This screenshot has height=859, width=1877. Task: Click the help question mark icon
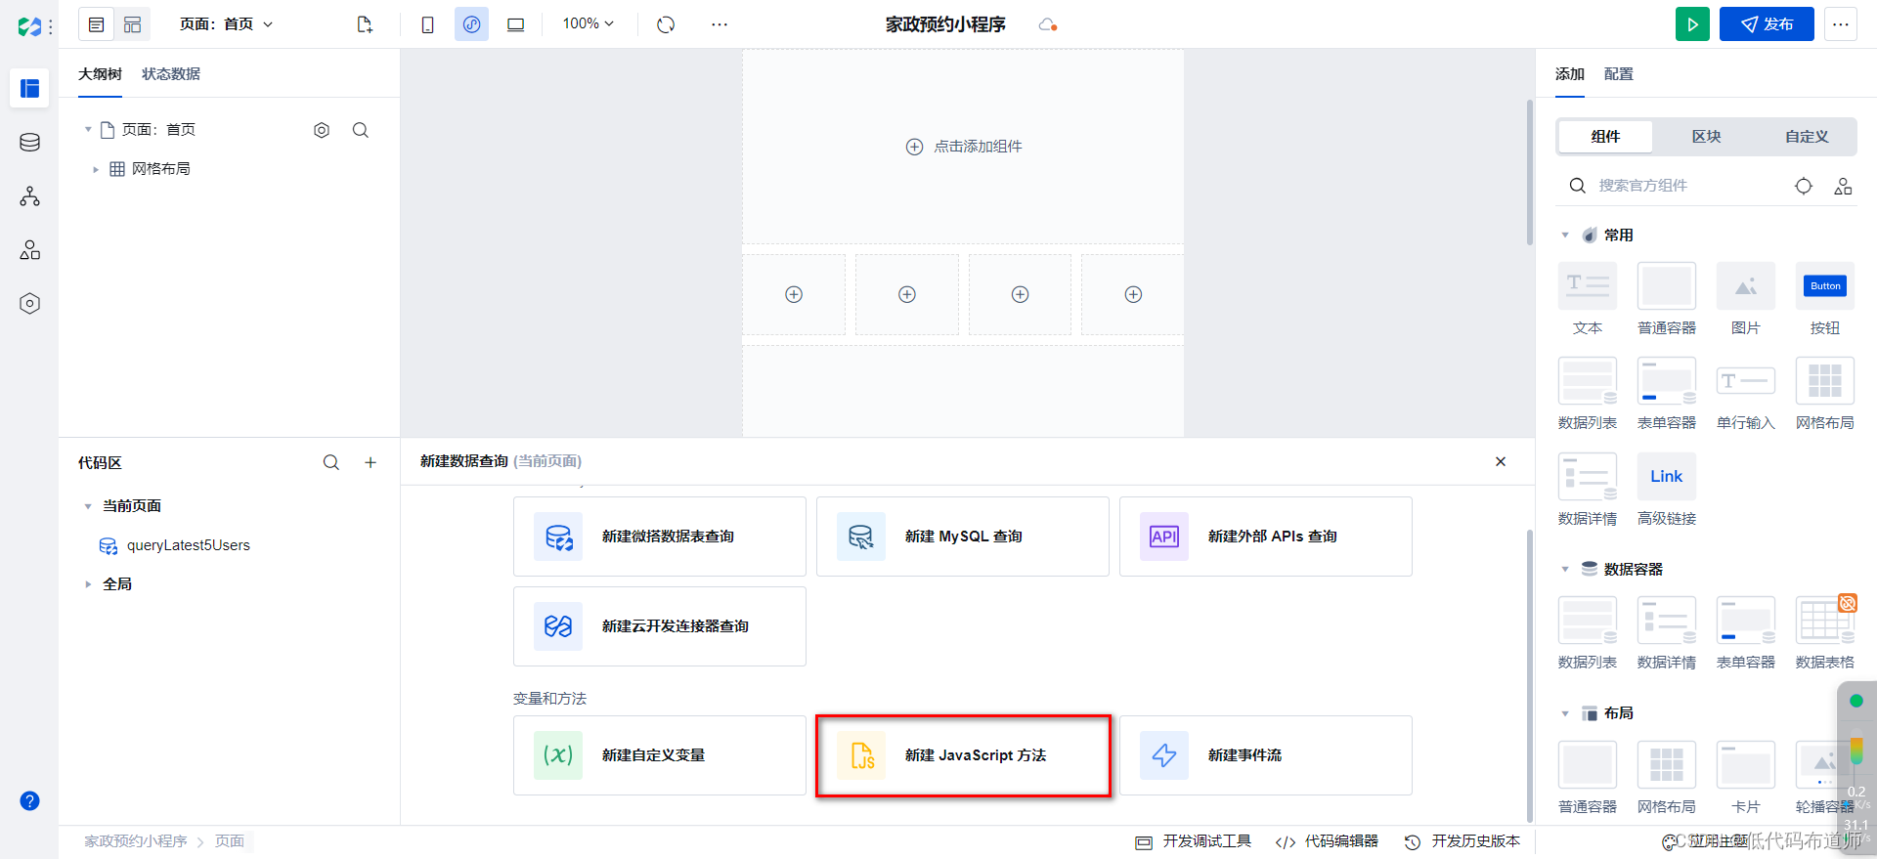(29, 801)
